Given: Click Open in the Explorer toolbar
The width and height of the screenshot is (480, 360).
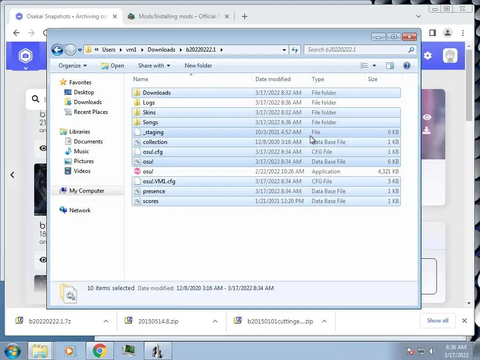Looking at the screenshot, I should pos(112,66).
